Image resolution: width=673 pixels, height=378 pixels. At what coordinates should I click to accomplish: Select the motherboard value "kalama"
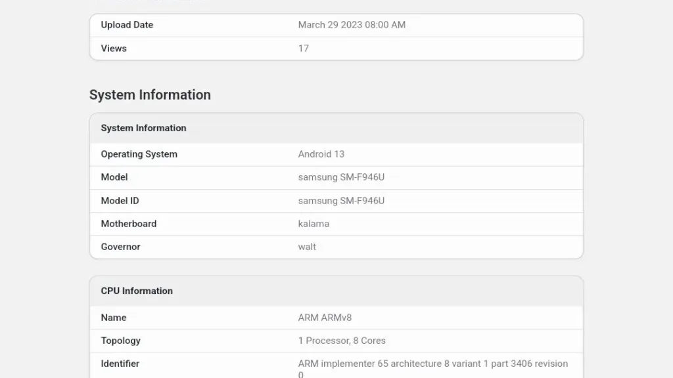point(313,224)
